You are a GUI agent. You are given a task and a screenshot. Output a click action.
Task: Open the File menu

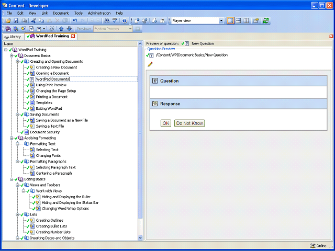[9, 13]
